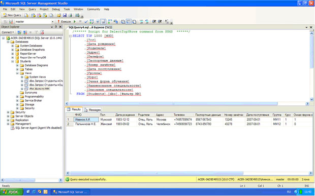315x196 pixels.
Task: Open an Analysis Services MDX Query
Action: point(34,15)
